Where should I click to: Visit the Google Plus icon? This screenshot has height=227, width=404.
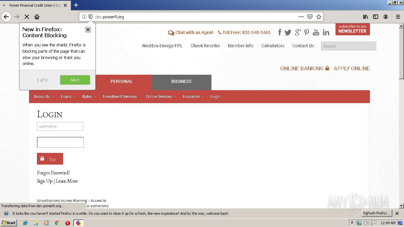pyautogui.click(x=298, y=32)
